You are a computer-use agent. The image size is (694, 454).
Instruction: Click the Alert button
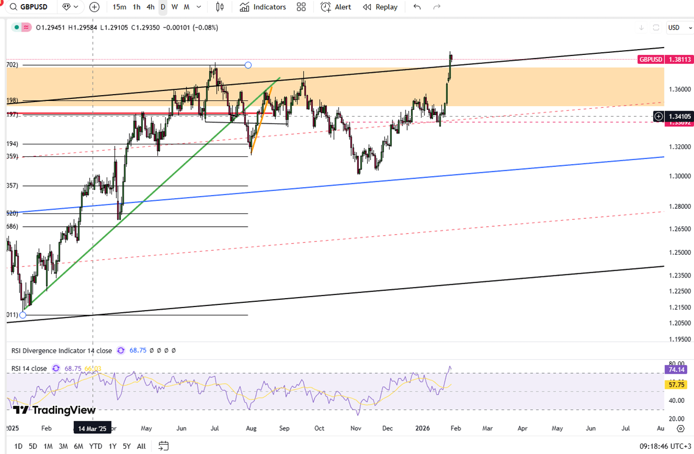[x=336, y=7]
